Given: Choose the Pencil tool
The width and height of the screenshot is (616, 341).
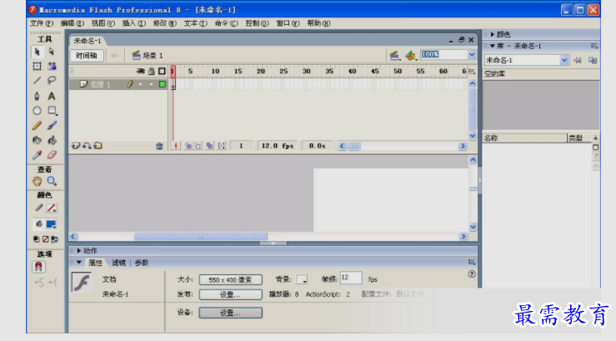Looking at the screenshot, I should (x=37, y=125).
